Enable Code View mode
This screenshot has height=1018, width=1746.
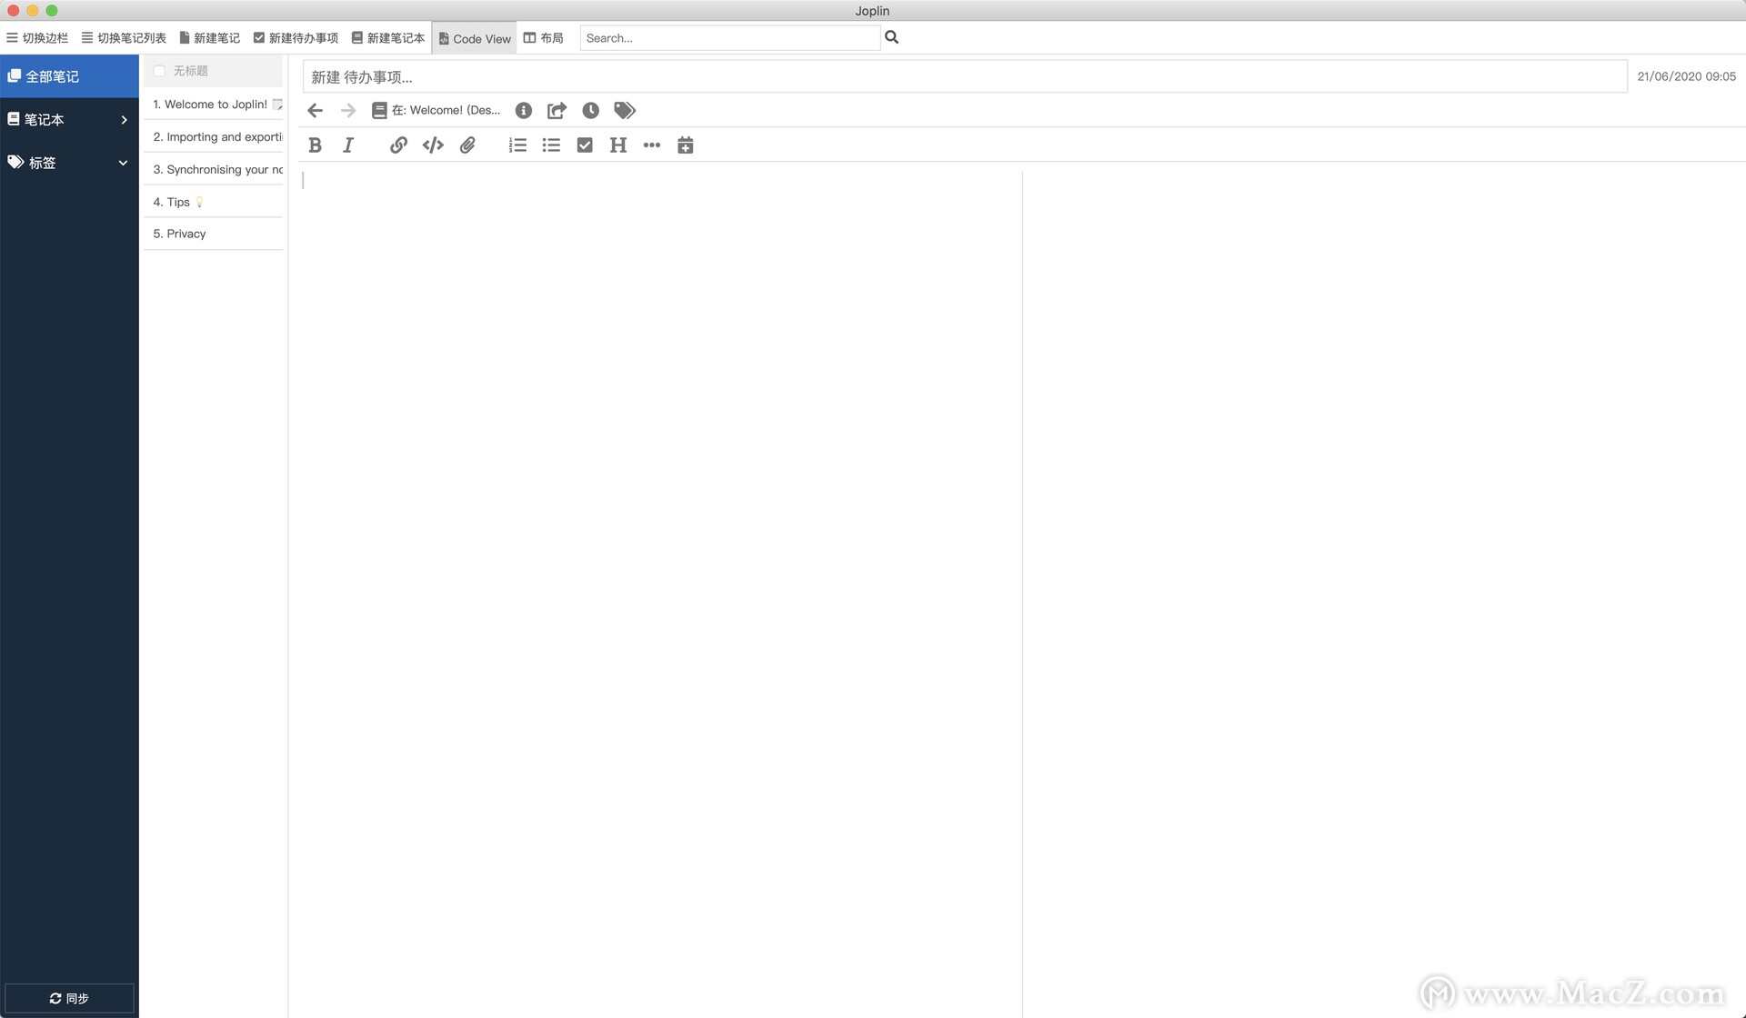point(472,37)
